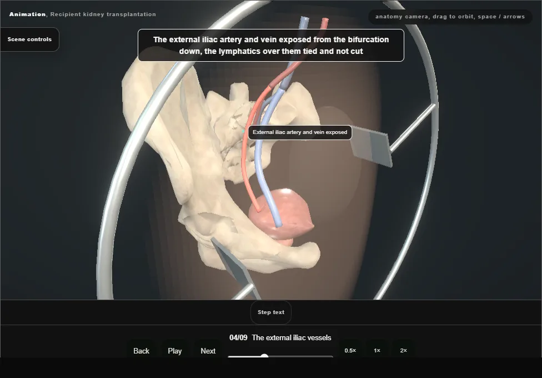Click the step title The external iliac vessels
Viewport: 542px width, 378px height.
click(292, 337)
